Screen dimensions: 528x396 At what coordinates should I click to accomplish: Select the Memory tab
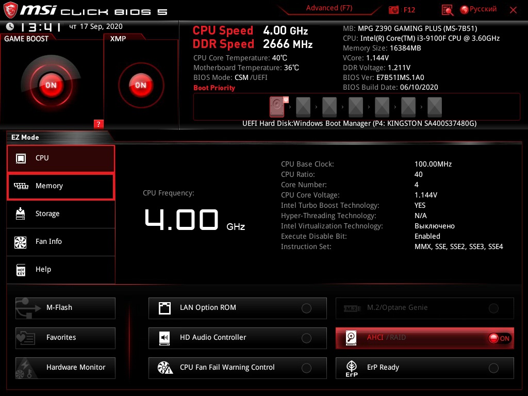[61, 186]
